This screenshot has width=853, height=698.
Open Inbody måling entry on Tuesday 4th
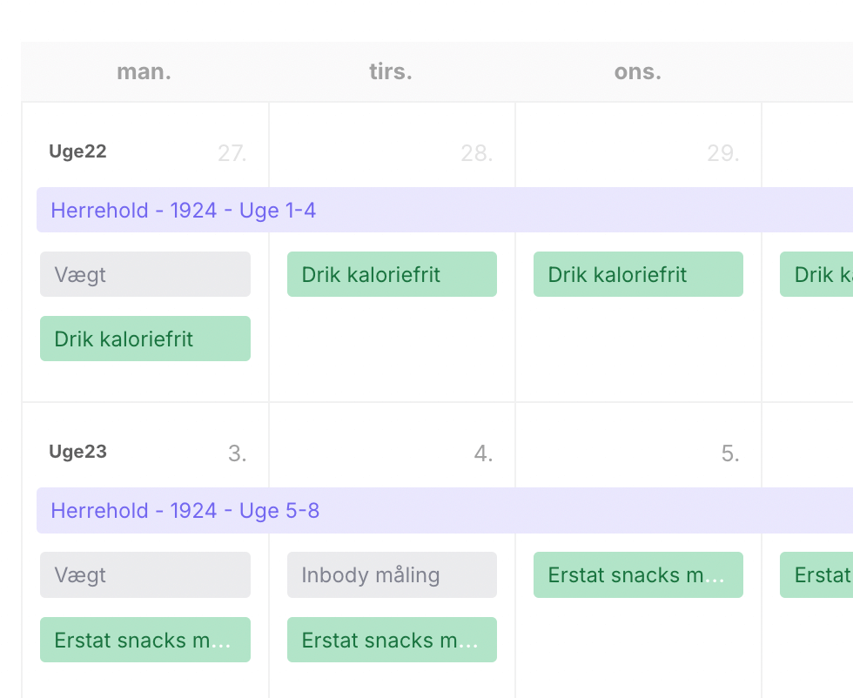tap(392, 575)
